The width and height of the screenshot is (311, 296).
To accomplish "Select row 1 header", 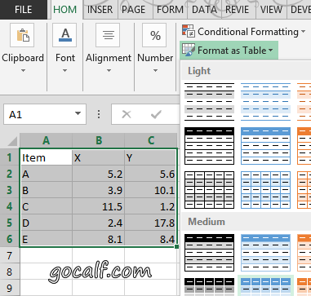I will coord(10,157).
